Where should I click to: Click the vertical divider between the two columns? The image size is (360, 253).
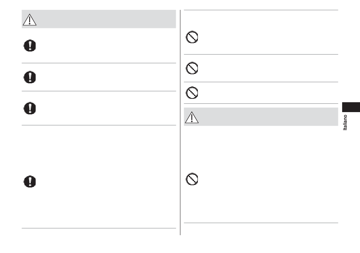180,122
